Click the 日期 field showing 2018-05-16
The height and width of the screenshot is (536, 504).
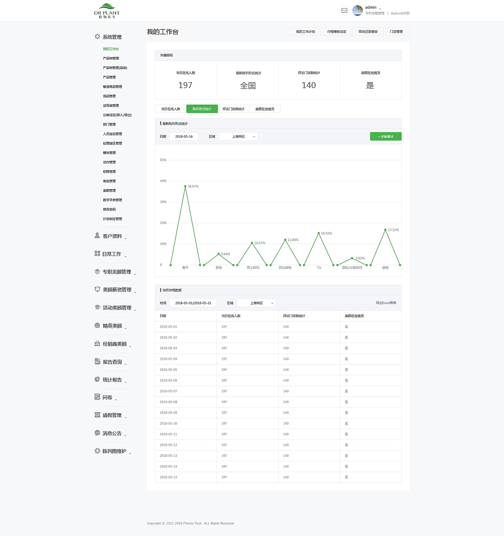pos(184,136)
